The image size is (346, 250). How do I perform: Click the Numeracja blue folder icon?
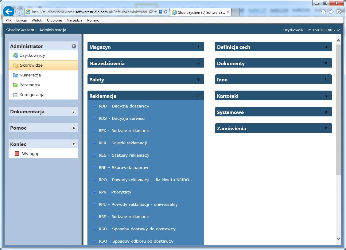point(16,75)
